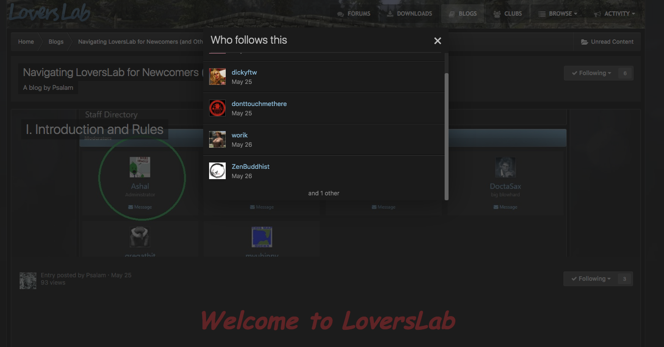
Task: Click 'I. Introduction and Rules' heading
Action: coord(94,130)
